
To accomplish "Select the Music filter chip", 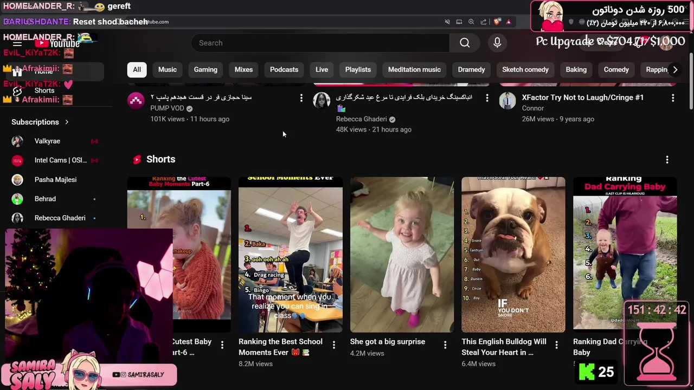I will click(168, 69).
